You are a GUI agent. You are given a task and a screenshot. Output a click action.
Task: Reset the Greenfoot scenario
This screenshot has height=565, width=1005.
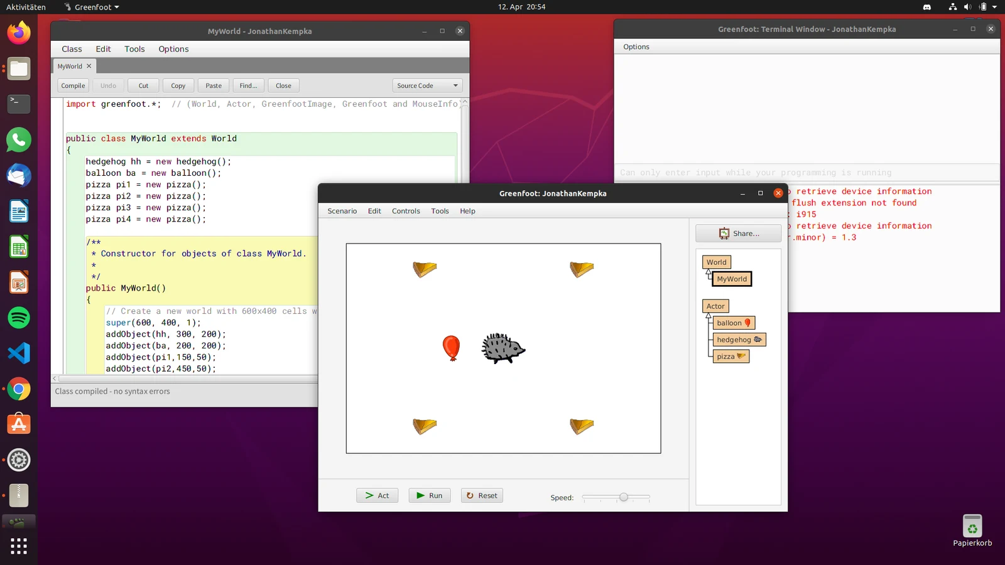pos(482,495)
